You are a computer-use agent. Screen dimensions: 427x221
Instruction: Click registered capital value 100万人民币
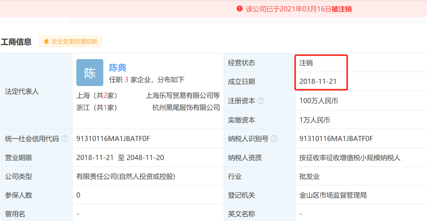(x=319, y=101)
